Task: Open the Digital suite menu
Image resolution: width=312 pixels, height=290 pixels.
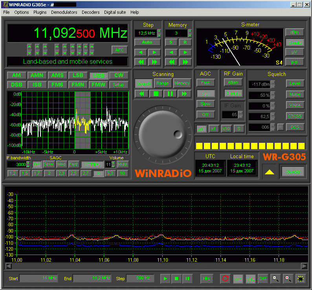Action: (x=115, y=12)
